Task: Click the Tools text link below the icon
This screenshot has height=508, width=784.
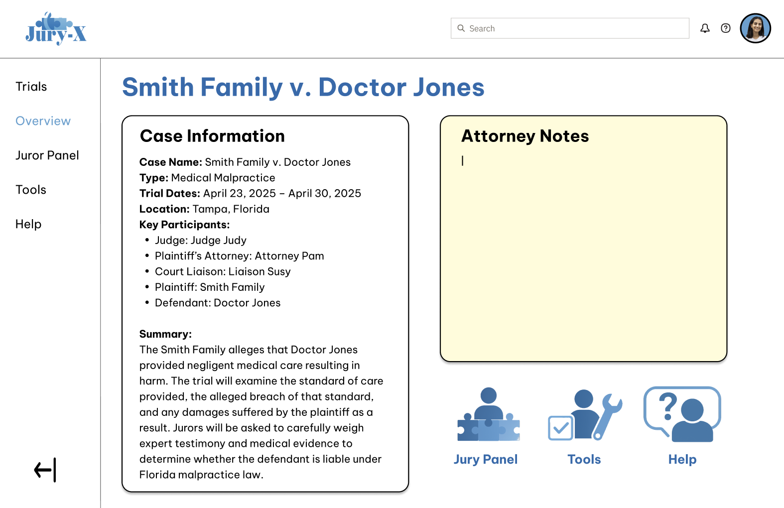Action: tap(584, 459)
